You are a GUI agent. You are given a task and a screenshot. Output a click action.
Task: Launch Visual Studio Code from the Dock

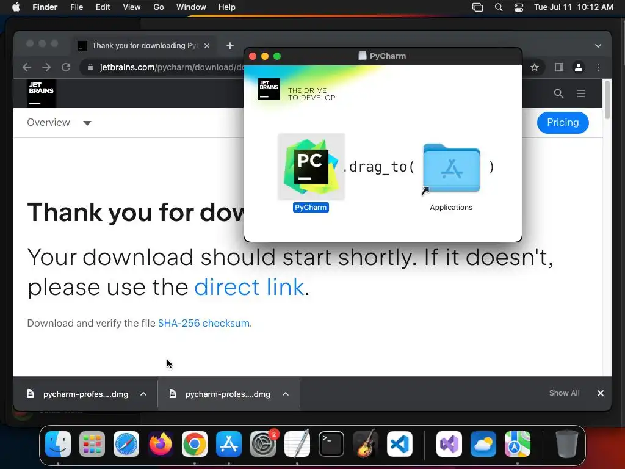pos(399,444)
